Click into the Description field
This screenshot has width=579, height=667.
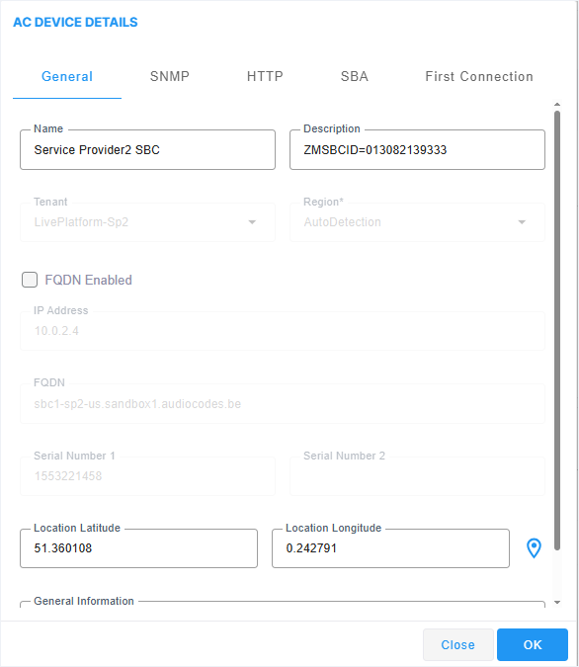click(x=417, y=150)
